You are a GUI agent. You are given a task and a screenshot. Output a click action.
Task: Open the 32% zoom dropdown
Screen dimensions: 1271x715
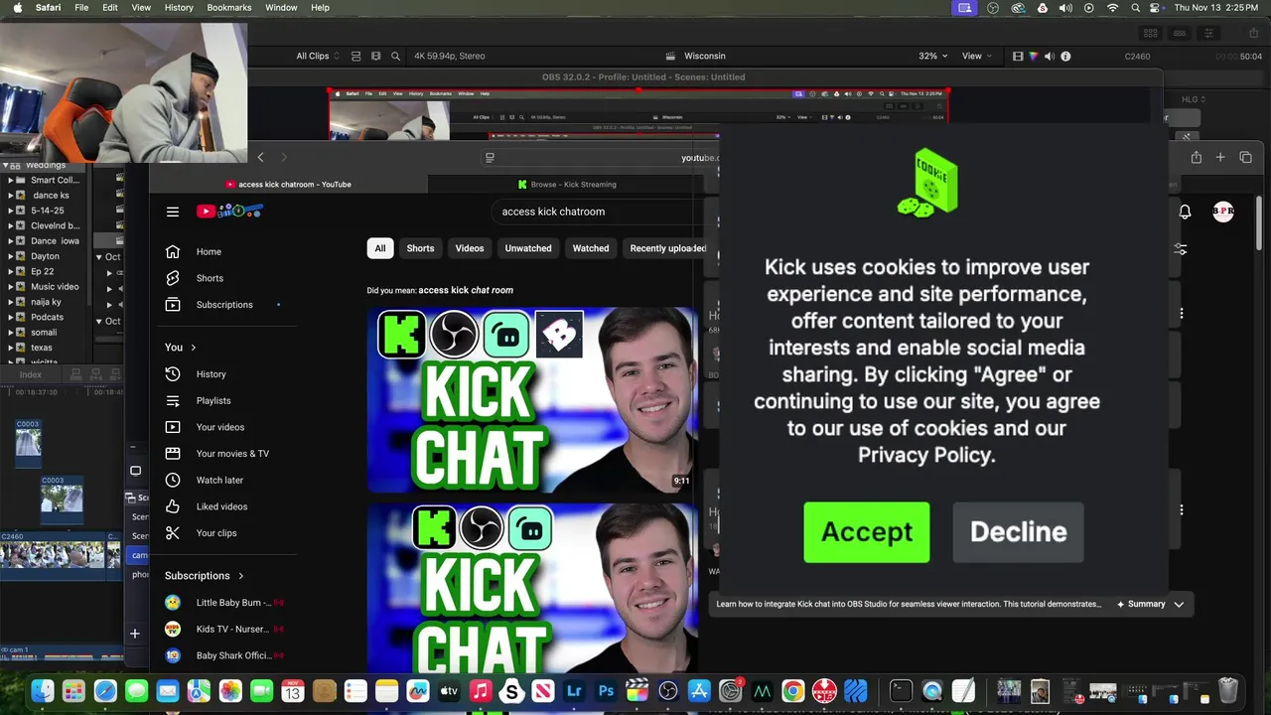932,57
